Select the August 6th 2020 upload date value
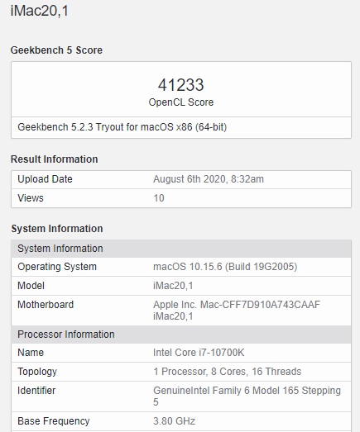The height and width of the screenshot is (432, 360). (209, 179)
